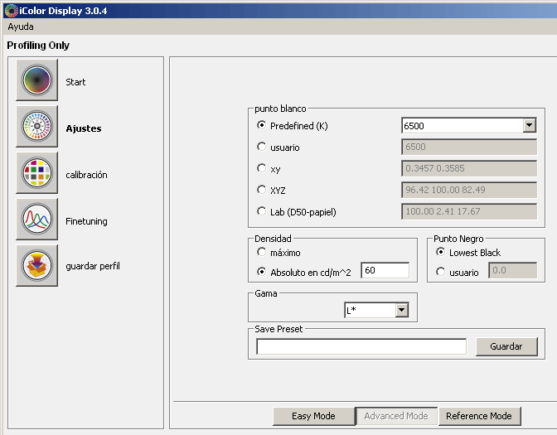Screen dimensions: 557x435
Task: Click the Start color wheel icon
Action: tap(36, 81)
